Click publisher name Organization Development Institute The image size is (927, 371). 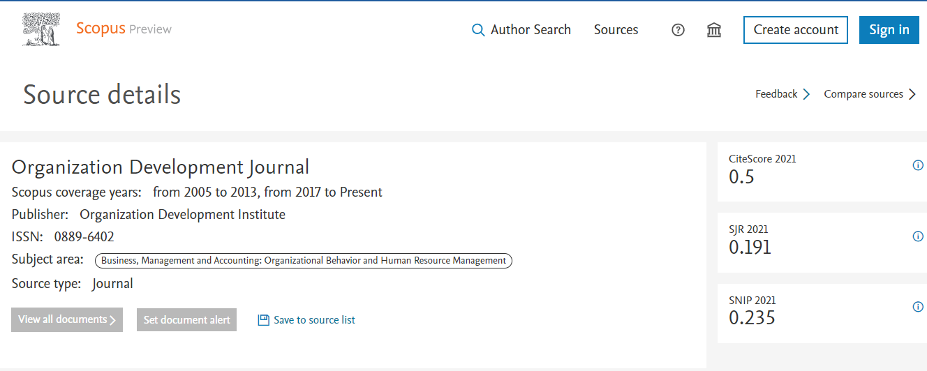182,214
